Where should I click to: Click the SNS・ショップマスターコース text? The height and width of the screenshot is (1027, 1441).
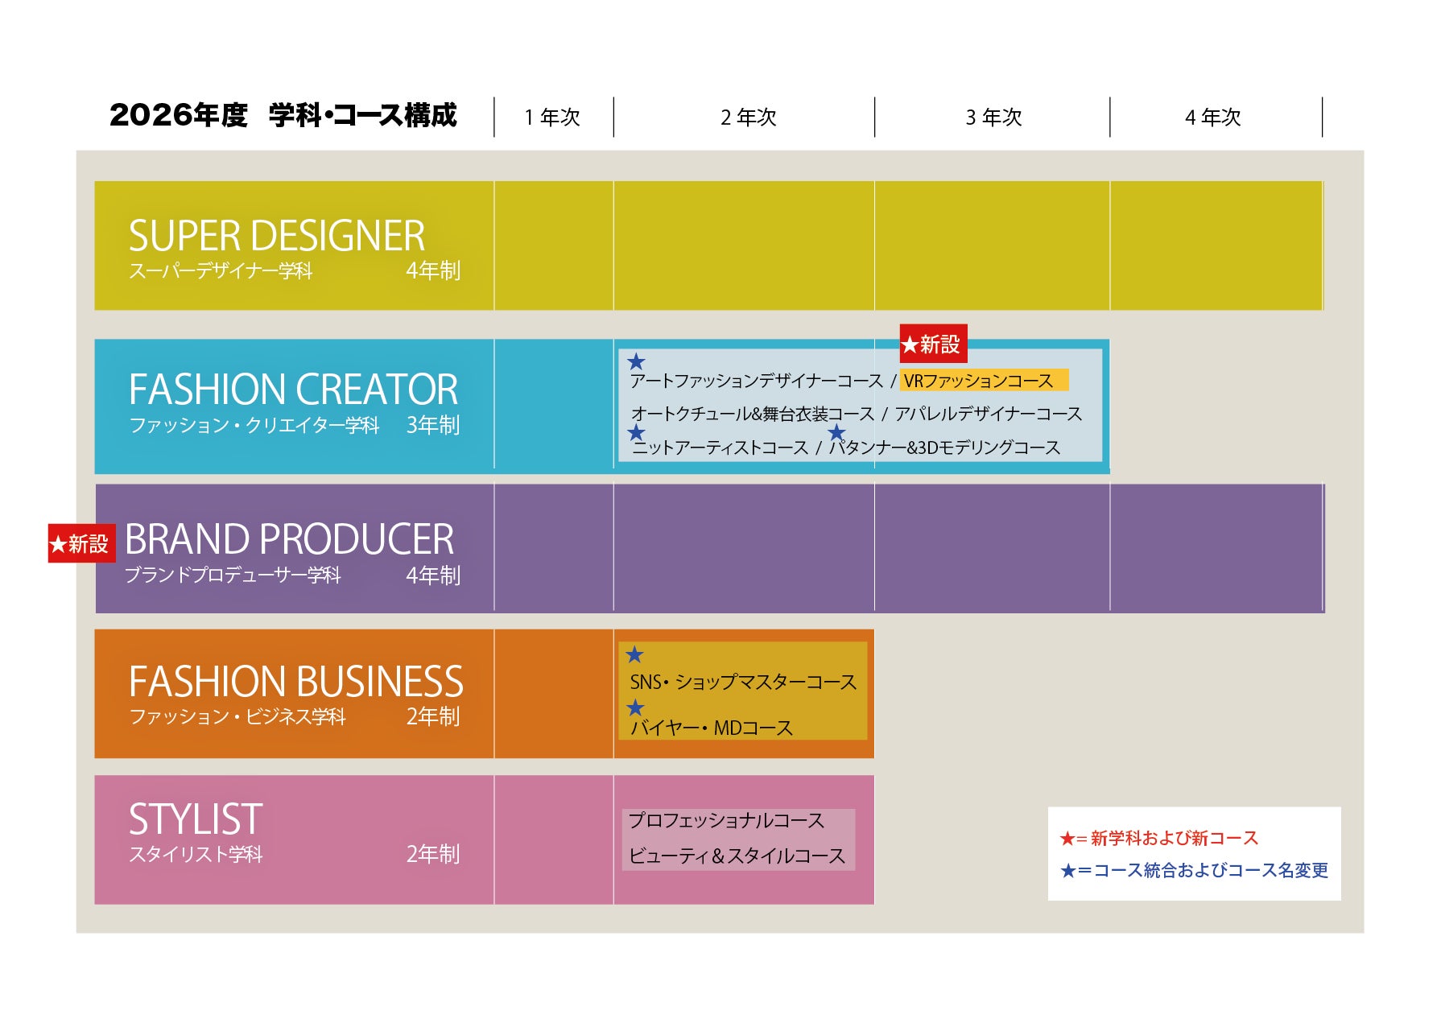coord(743,683)
